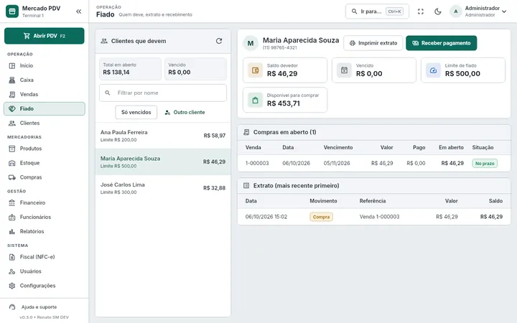Click the Compra movement badge
The width and height of the screenshot is (517, 323).
321,217
